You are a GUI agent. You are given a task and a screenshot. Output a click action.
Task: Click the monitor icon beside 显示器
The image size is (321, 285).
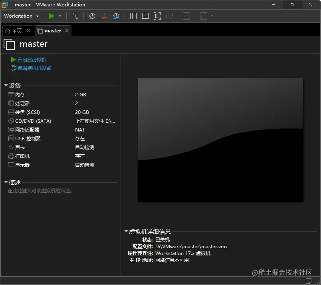11,165
